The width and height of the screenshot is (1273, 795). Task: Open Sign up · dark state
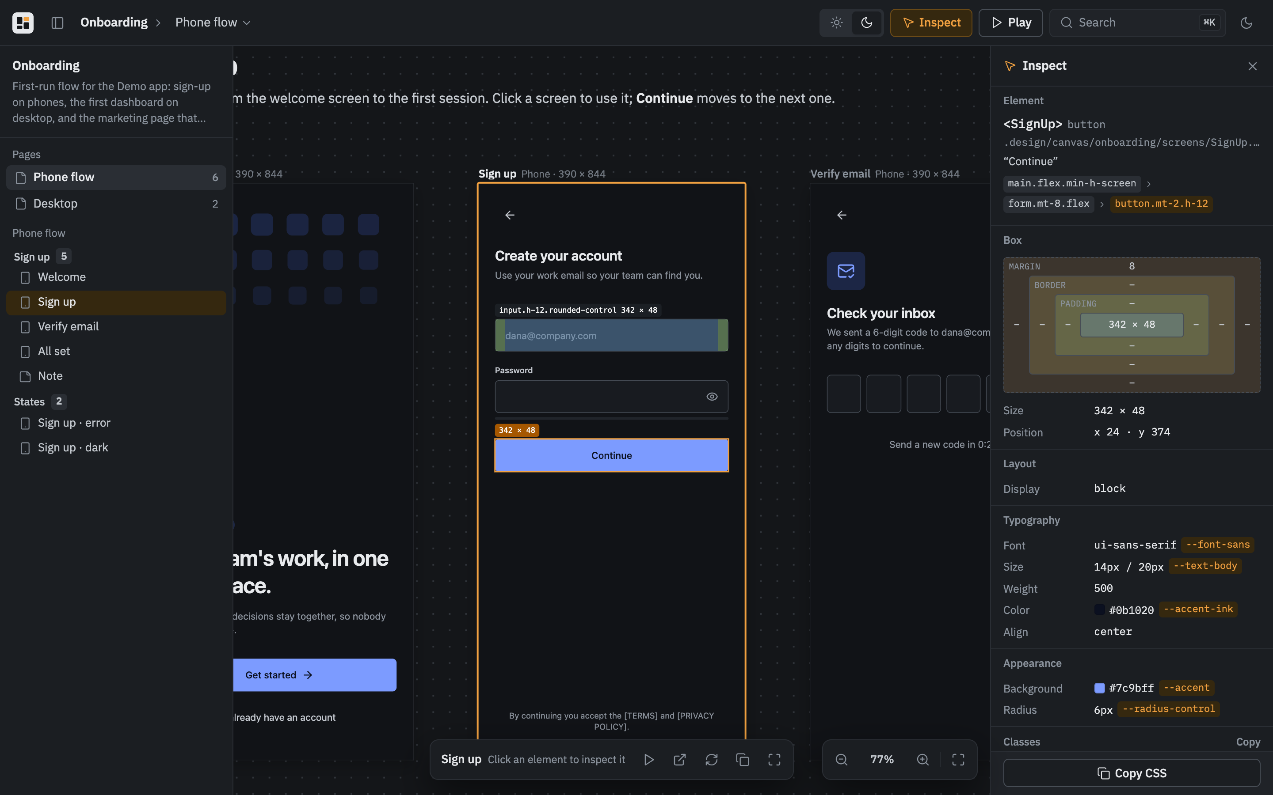tap(116, 447)
